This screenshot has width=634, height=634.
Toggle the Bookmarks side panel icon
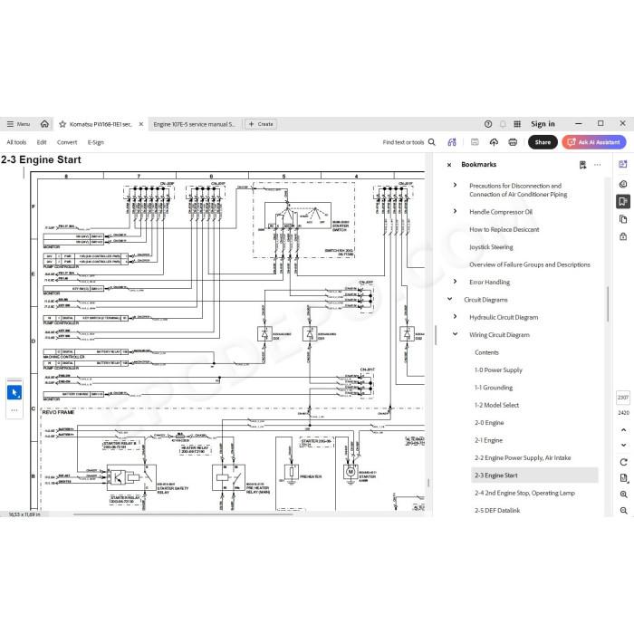(623, 201)
